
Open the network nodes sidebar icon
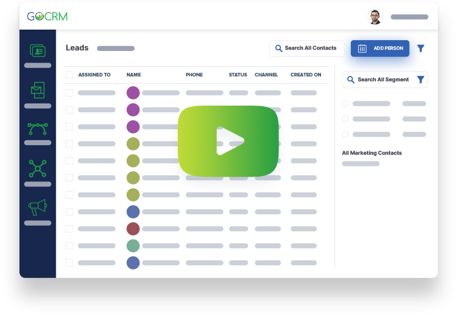tap(38, 169)
